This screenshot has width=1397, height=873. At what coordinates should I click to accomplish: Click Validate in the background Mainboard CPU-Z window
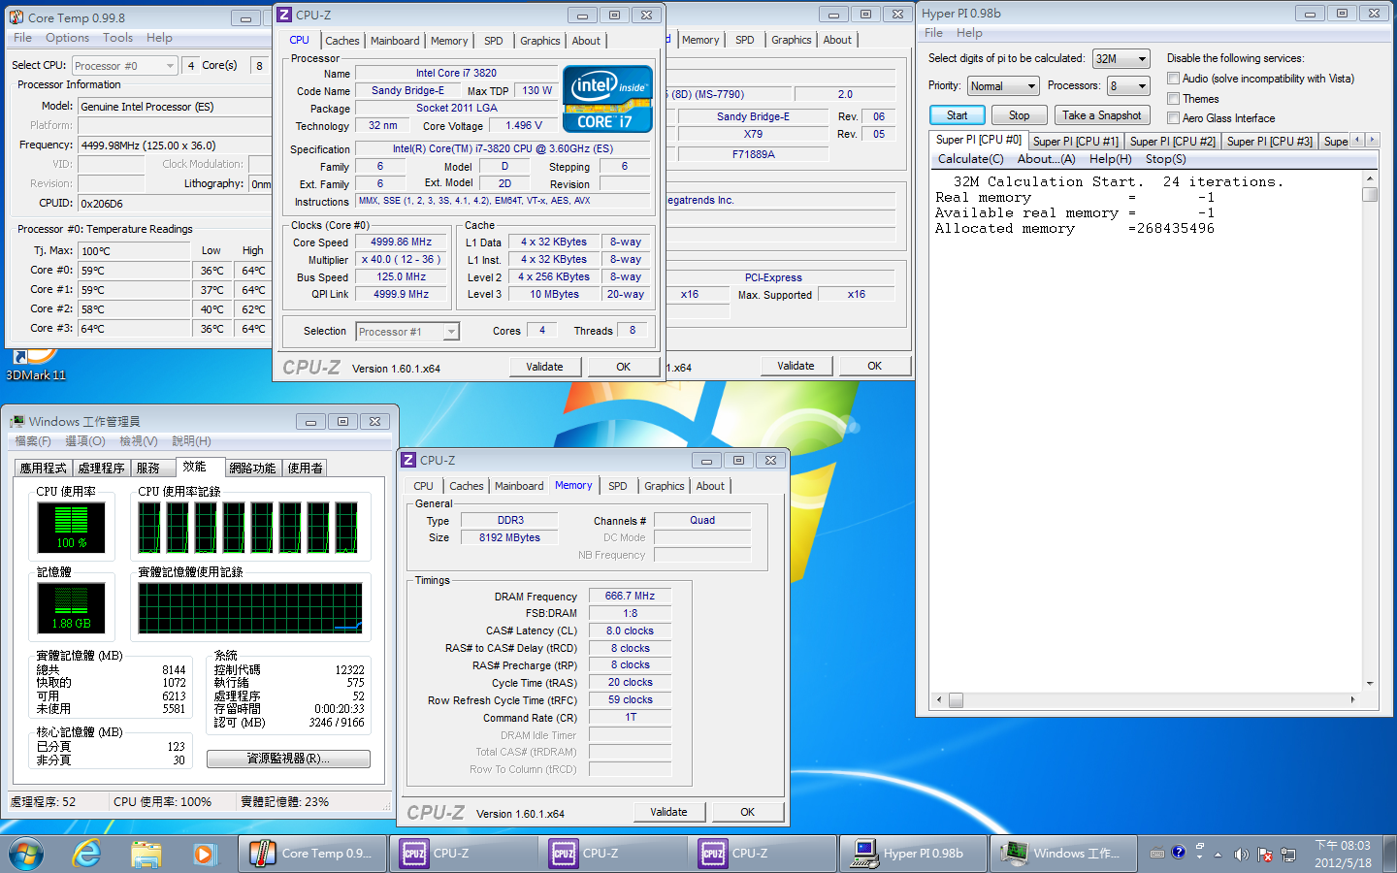pos(796,366)
